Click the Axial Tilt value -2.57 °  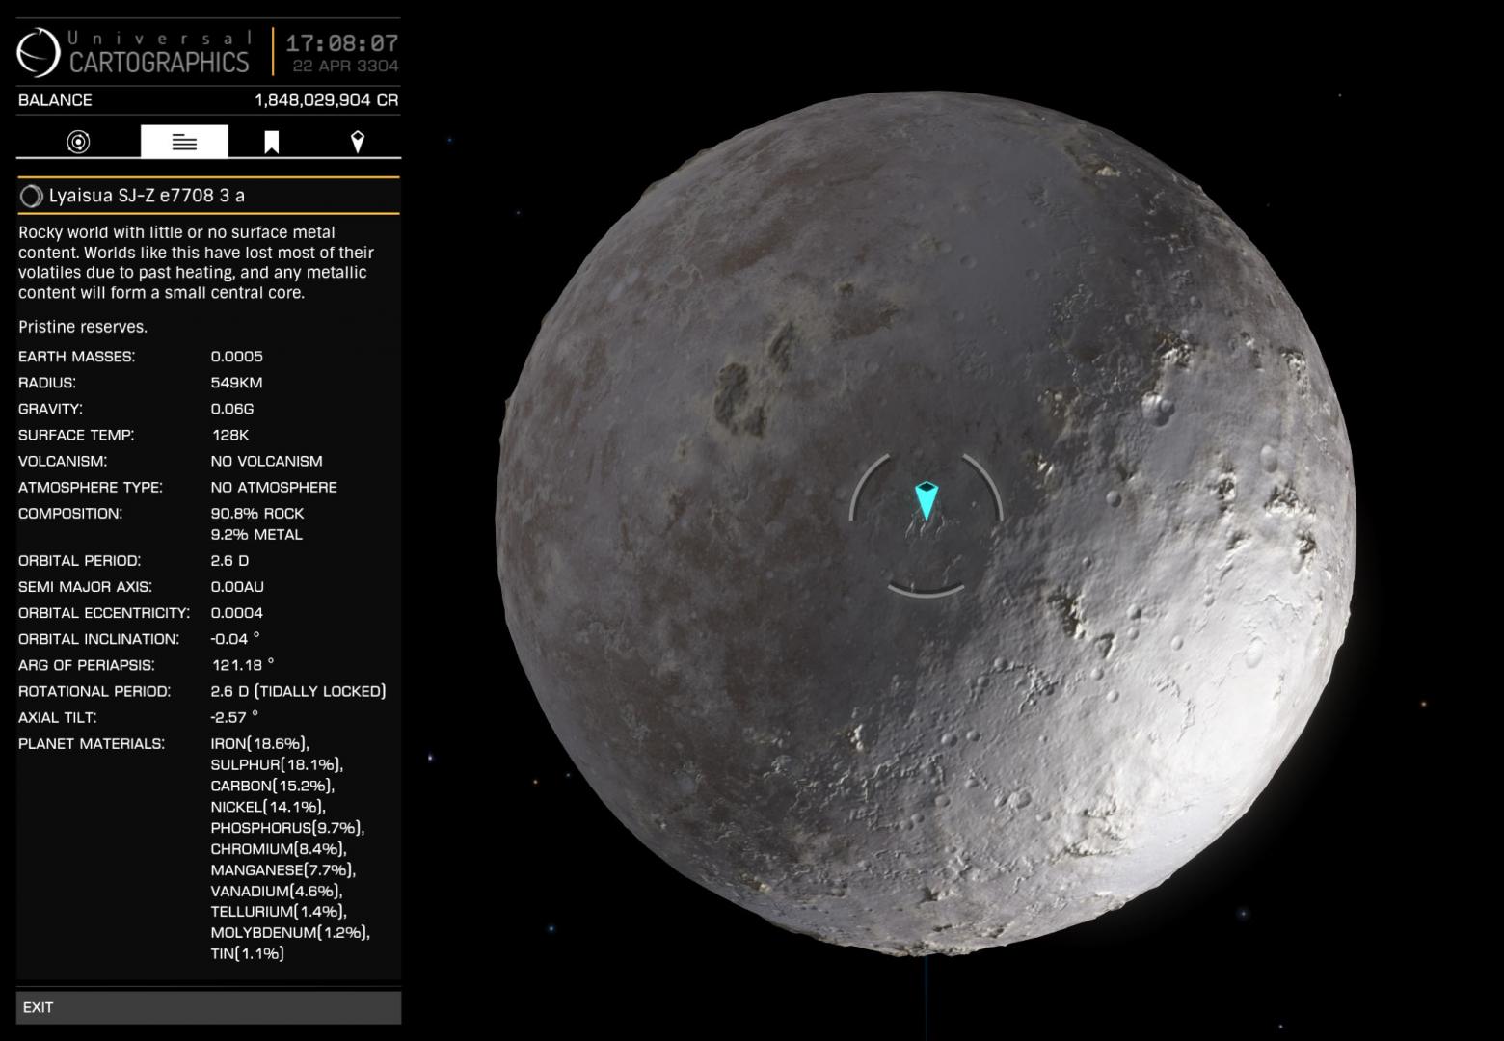[234, 717]
